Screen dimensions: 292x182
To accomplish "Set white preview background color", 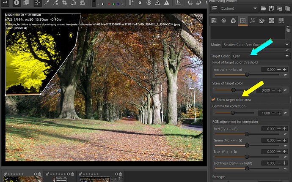I will click(102, 4).
